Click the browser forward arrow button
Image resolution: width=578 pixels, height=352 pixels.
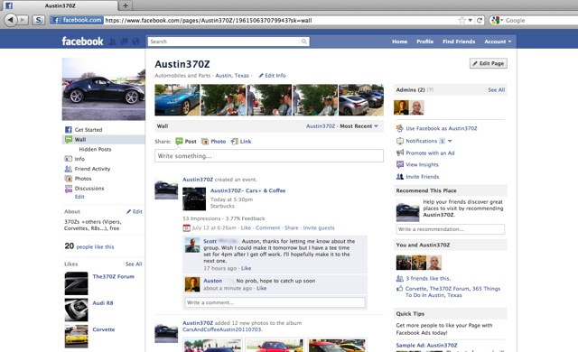click(23, 20)
